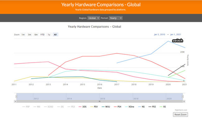This screenshot has width=202, height=121.
Task: Show the hidden PSP series
Action: (26, 107)
